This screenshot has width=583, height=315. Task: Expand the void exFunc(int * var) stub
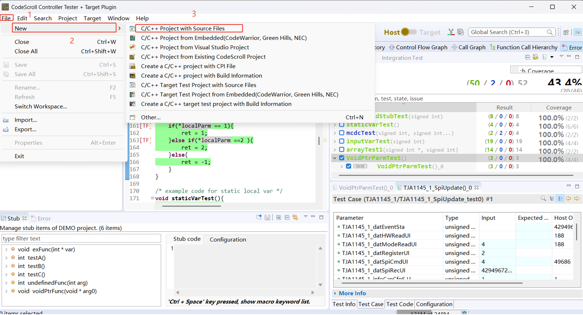[x=6, y=249]
